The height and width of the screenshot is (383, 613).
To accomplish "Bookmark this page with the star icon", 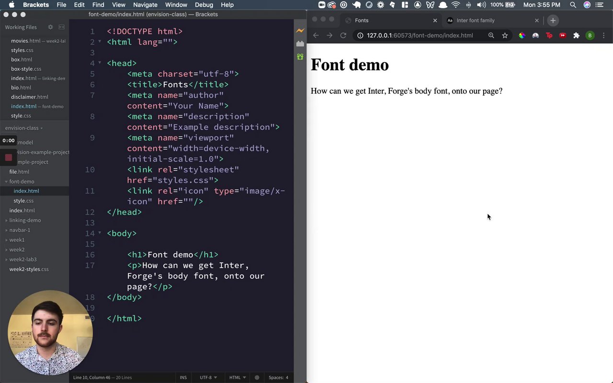I will [x=505, y=35].
